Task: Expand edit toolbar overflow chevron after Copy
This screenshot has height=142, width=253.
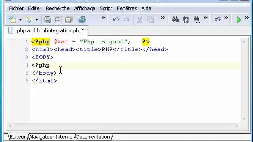Action: coord(163,17)
